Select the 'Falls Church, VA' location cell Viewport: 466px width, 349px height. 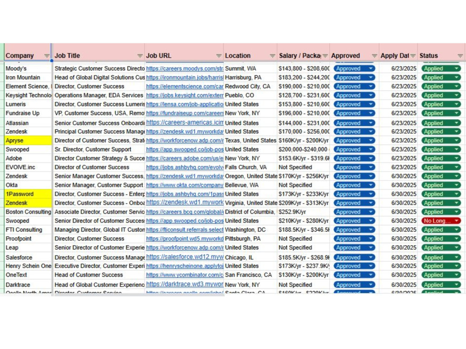click(250, 167)
